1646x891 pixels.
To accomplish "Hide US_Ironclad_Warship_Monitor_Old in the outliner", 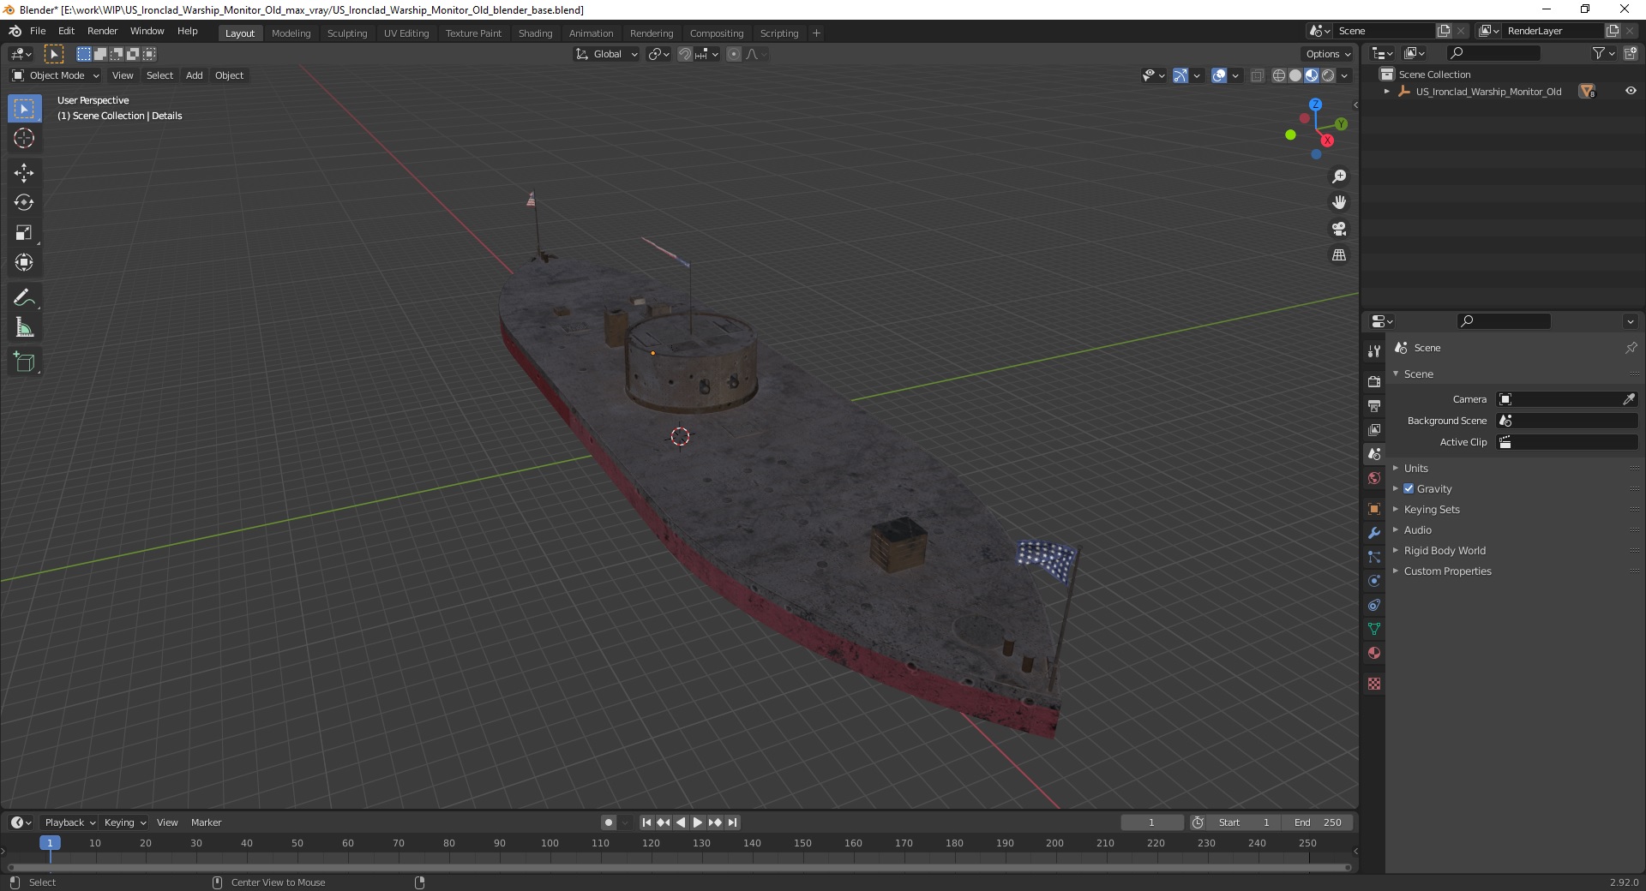I will 1631,91.
